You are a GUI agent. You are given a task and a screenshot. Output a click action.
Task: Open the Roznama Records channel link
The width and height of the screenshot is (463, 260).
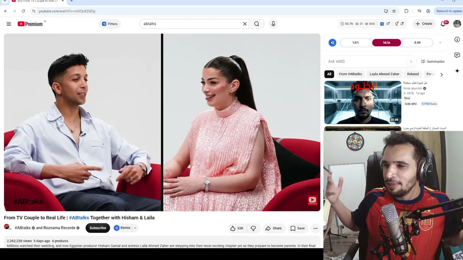(59, 228)
